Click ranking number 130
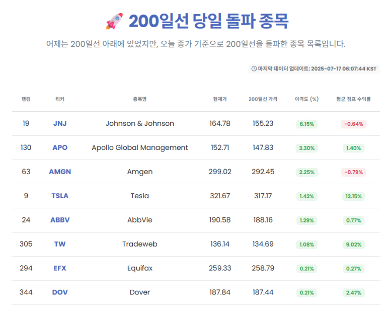The height and width of the screenshot is (310, 389). [x=26, y=147]
